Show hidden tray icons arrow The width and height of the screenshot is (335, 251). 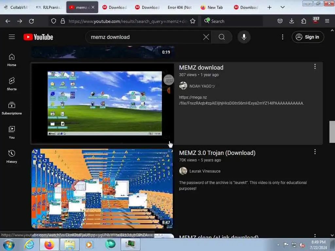coord(278,245)
